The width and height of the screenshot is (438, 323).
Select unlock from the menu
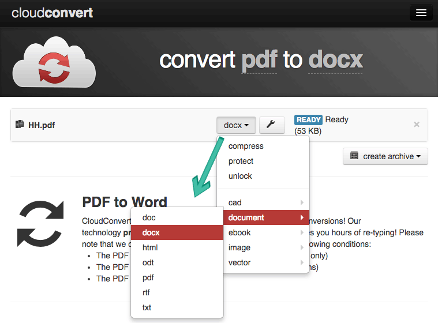tap(263, 176)
